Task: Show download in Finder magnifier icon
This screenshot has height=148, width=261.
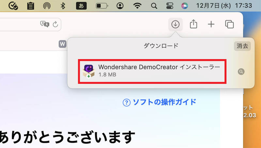Action: click(241, 71)
